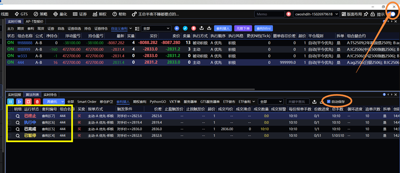Click the blue pause algorithm icon
This screenshot has width=400, height=173.
click(x=10, y=101)
